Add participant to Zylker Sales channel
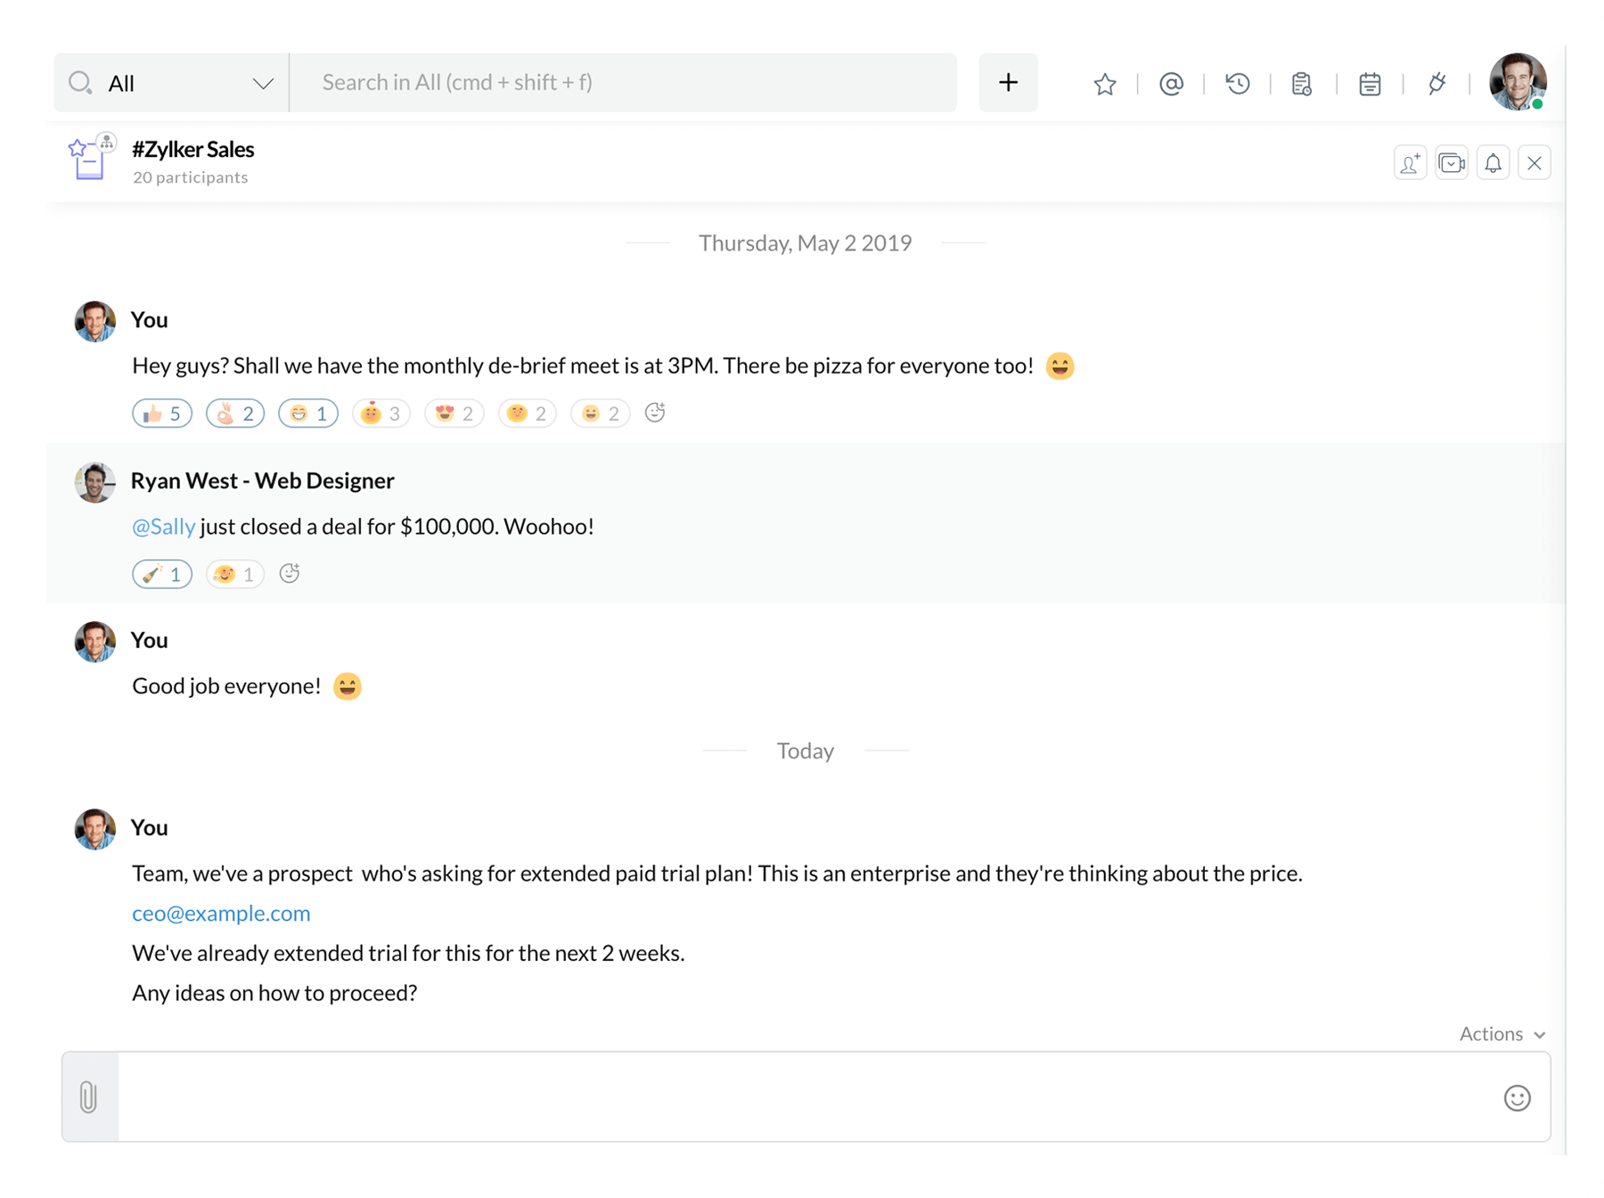This screenshot has height=1198, width=1604. point(1410,163)
